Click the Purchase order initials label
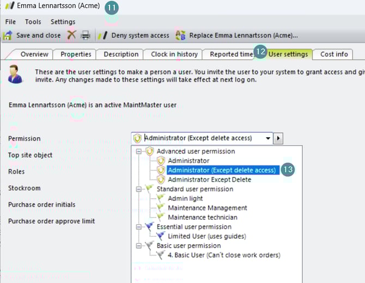 (41, 205)
